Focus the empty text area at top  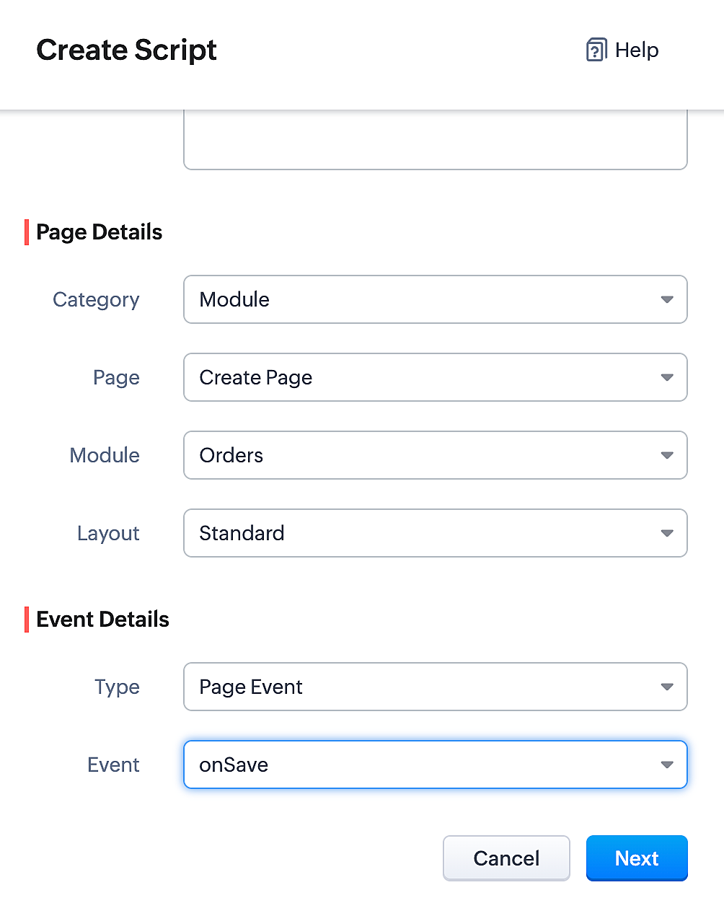point(435,141)
